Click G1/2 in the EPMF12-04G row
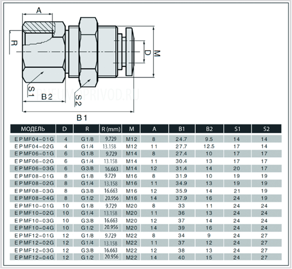This screenshot has width=292, height=269. pyautogui.click(x=87, y=258)
